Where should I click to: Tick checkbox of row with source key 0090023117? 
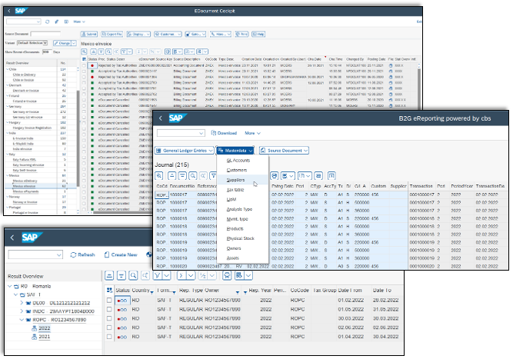(x=84, y=71)
